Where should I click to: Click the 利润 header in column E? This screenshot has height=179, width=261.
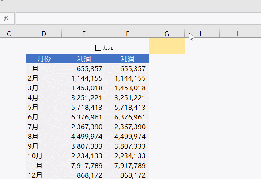pos(84,59)
